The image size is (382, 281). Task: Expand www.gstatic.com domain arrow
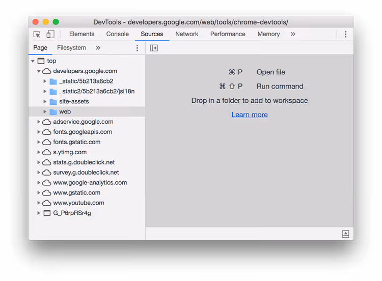39,192
